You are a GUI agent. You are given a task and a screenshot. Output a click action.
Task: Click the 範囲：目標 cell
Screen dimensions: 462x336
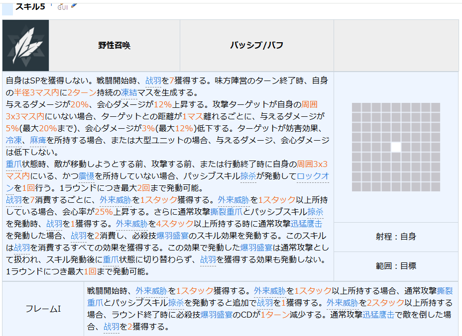coord(396,266)
